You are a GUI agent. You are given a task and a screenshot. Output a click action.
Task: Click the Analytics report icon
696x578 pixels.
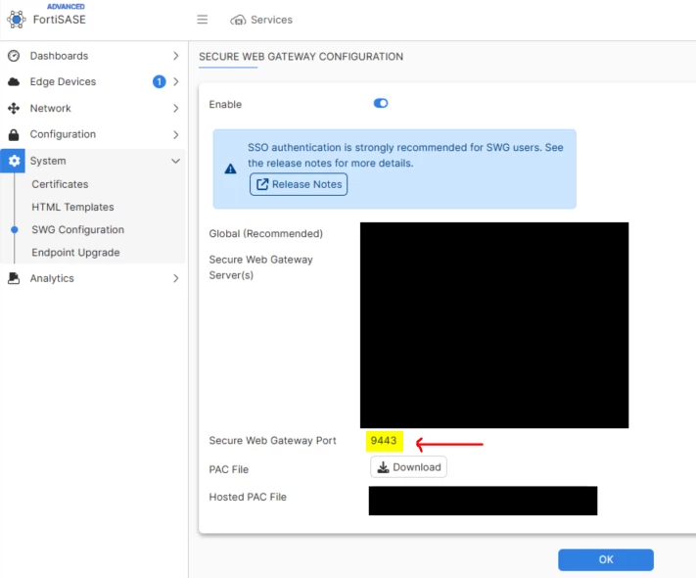point(14,278)
